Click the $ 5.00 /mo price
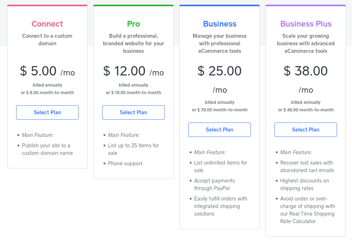Screen dimensions: 352x240 point(47,71)
